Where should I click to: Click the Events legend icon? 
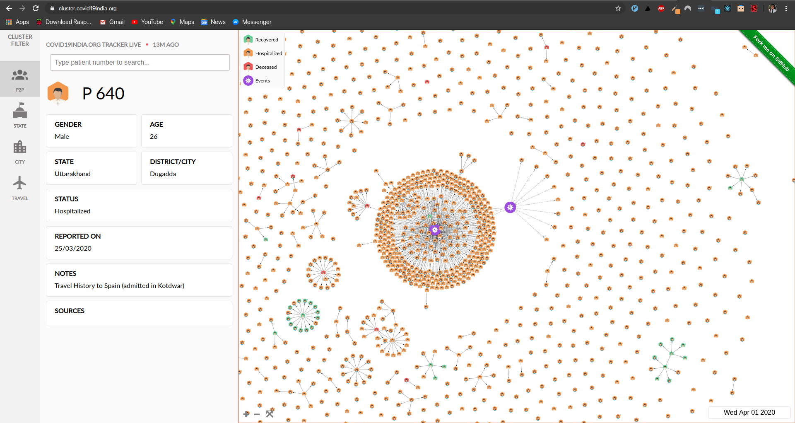248,80
